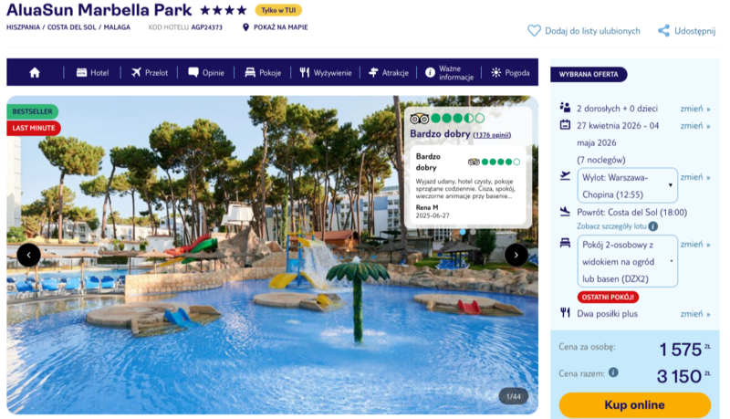The height and width of the screenshot is (419, 730).
Task: Select second review carousel dot
Action: pos(473,231)
